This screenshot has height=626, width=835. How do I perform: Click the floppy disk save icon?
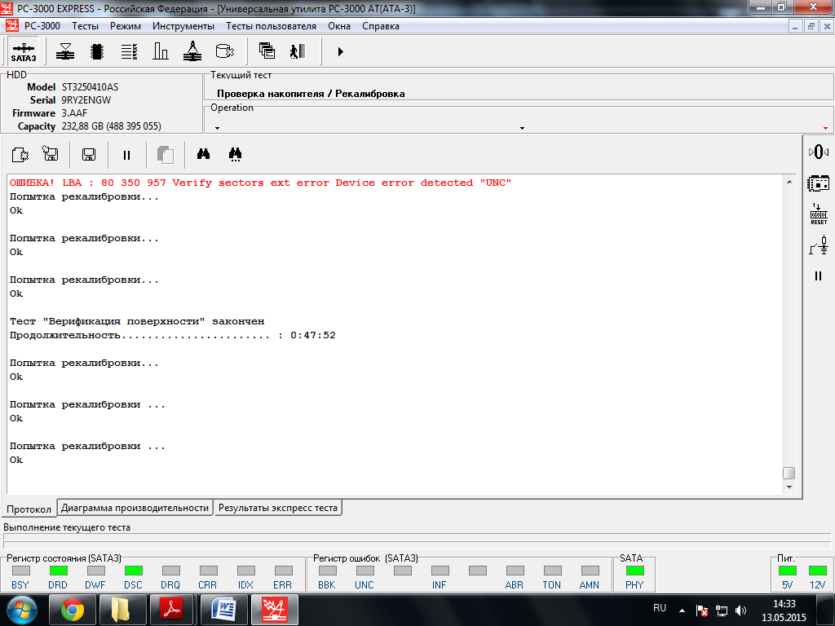click(x=89, y=155)
